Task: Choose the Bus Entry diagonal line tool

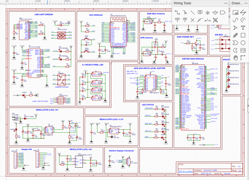Action: [x=192, y=12]
